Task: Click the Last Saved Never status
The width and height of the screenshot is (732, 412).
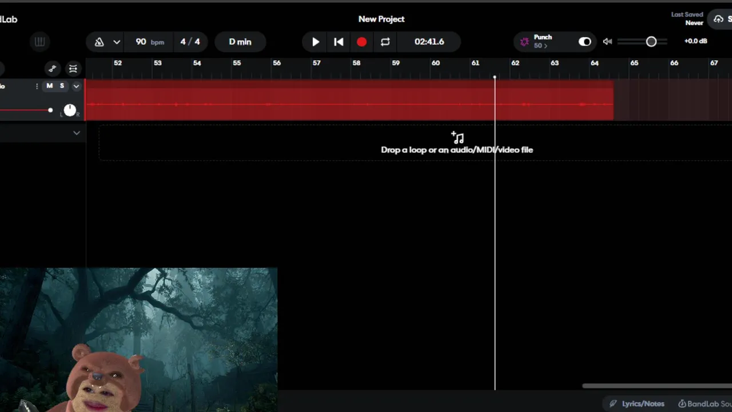Action: 687,19
